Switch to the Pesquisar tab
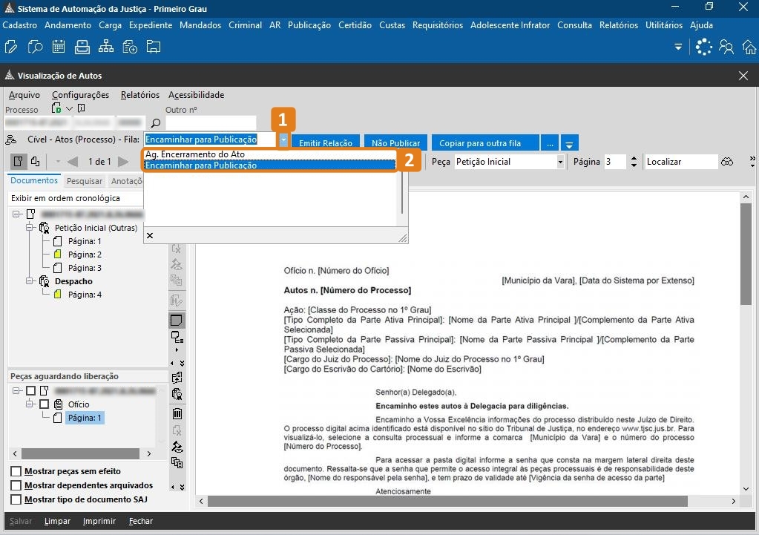The height and width of the screenshot is (535, 759). tap(85, 181)
